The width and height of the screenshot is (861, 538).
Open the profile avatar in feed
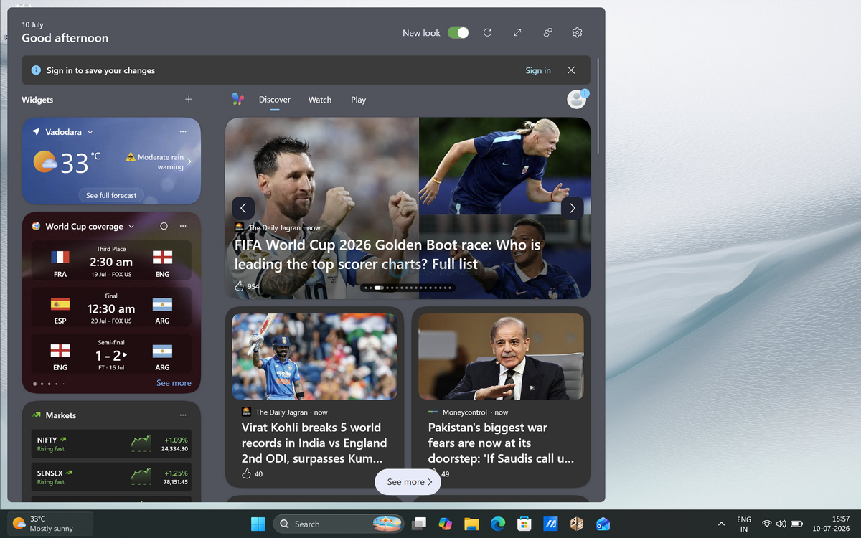tap(577, 100)
